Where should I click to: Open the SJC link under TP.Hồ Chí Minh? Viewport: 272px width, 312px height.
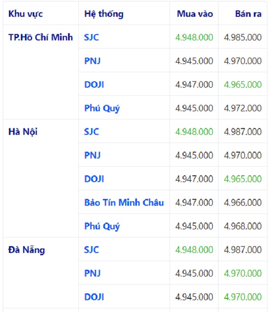[x=92, y=37]
